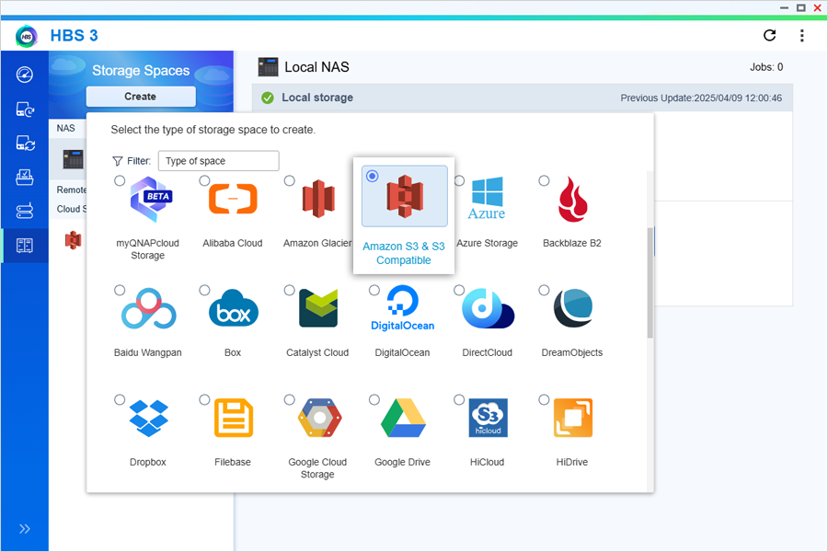Click the Box cloud logo icon
828x552 pixels.
[x=234, y=308]
